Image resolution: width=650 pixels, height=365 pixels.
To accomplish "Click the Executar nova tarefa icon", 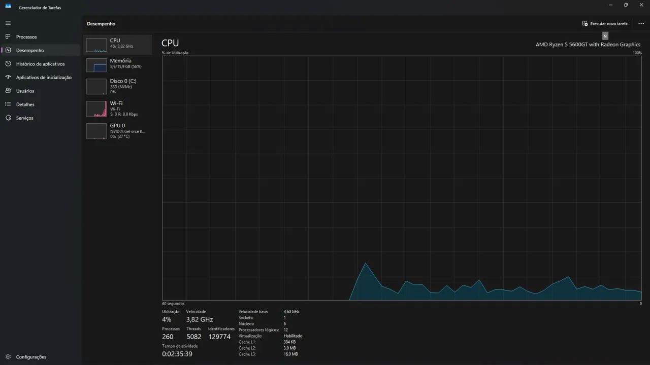I will coord(585,23).
